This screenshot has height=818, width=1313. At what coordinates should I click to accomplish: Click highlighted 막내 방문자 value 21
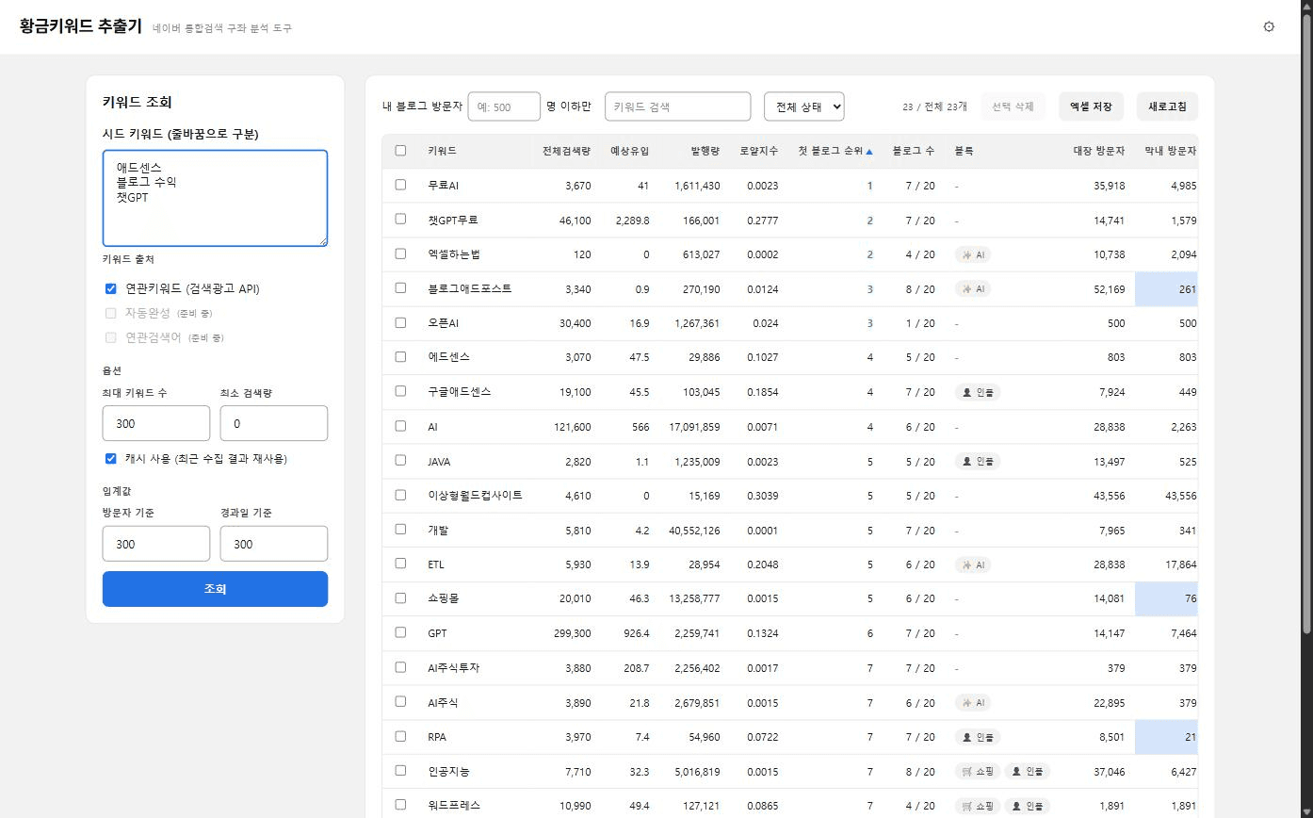[x=1166, y=737]
